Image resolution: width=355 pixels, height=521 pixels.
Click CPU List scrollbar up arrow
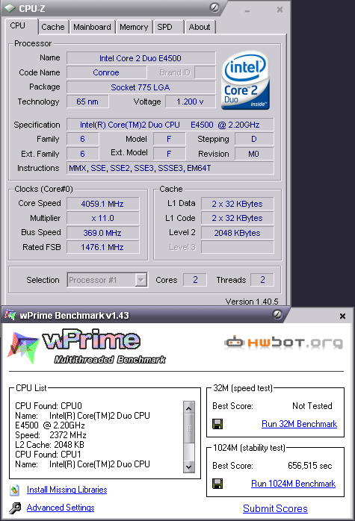coord(189,408)
